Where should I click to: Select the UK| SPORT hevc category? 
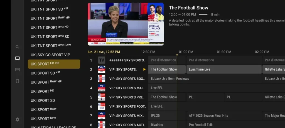click(x=43, y=119)
